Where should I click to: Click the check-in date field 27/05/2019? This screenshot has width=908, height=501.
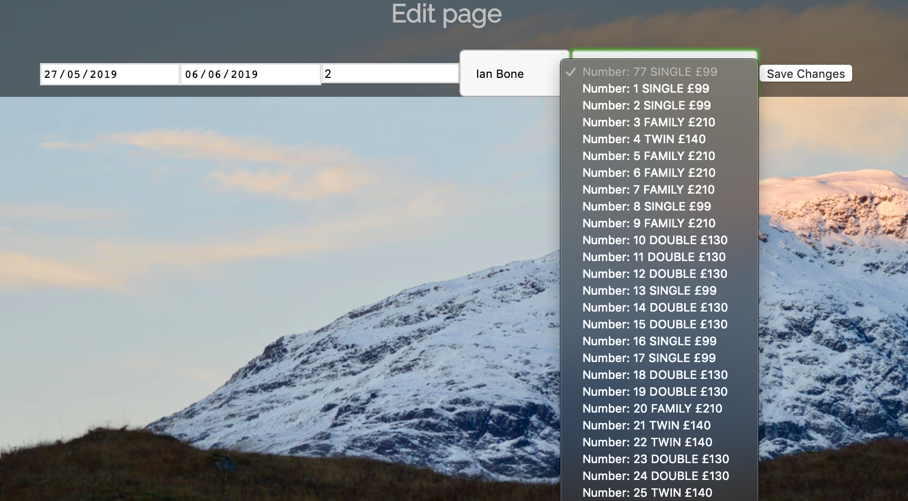pos(108,74)
